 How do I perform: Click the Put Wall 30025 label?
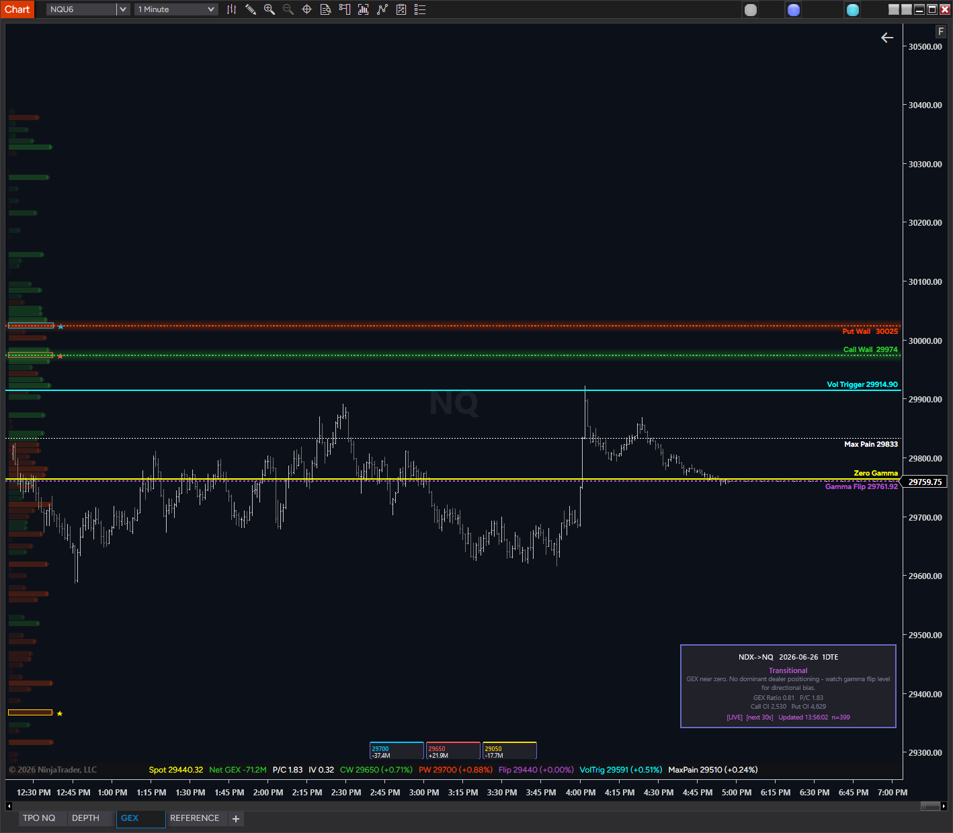coord(870,331)
